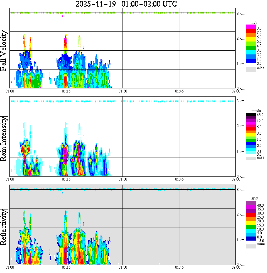Screen dimensions: 267x273
Task: Click the m/s unit label
Action: [x=254, y=23]
